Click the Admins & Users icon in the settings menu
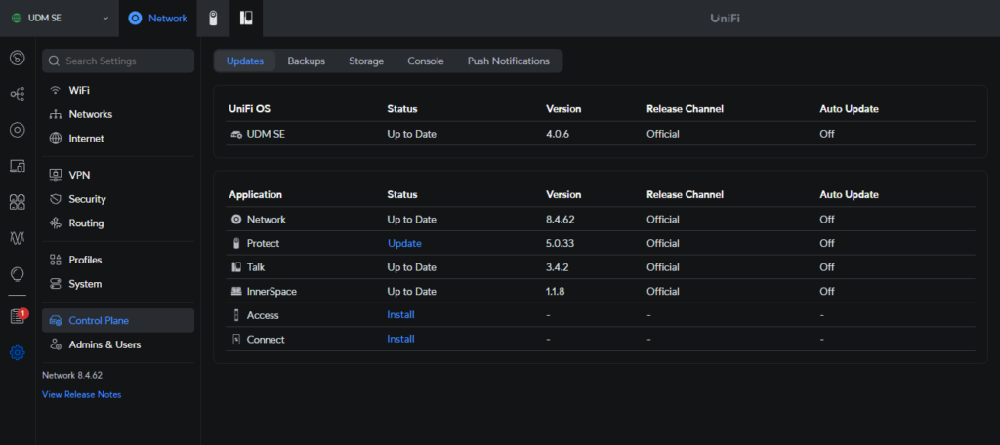 [56, 344]
